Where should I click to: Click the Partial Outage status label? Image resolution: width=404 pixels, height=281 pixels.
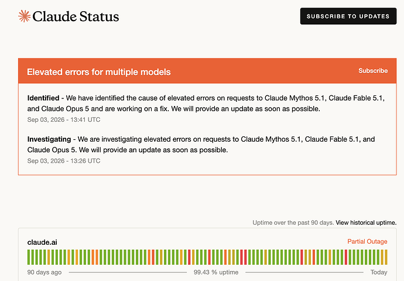click(367, 241)
